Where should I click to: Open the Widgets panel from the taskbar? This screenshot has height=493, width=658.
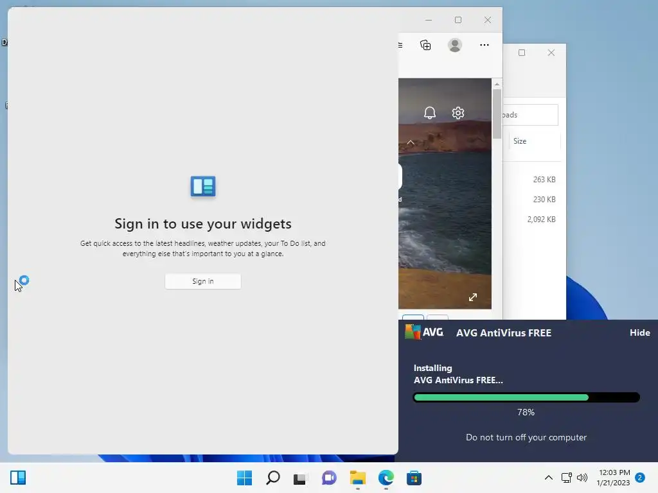18,478
